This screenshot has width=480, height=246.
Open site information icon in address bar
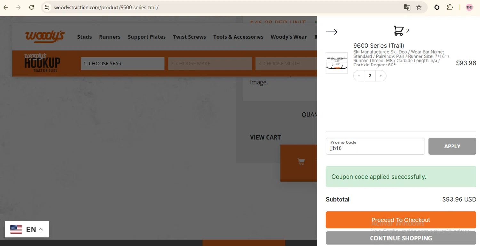(x=47, y=7)
